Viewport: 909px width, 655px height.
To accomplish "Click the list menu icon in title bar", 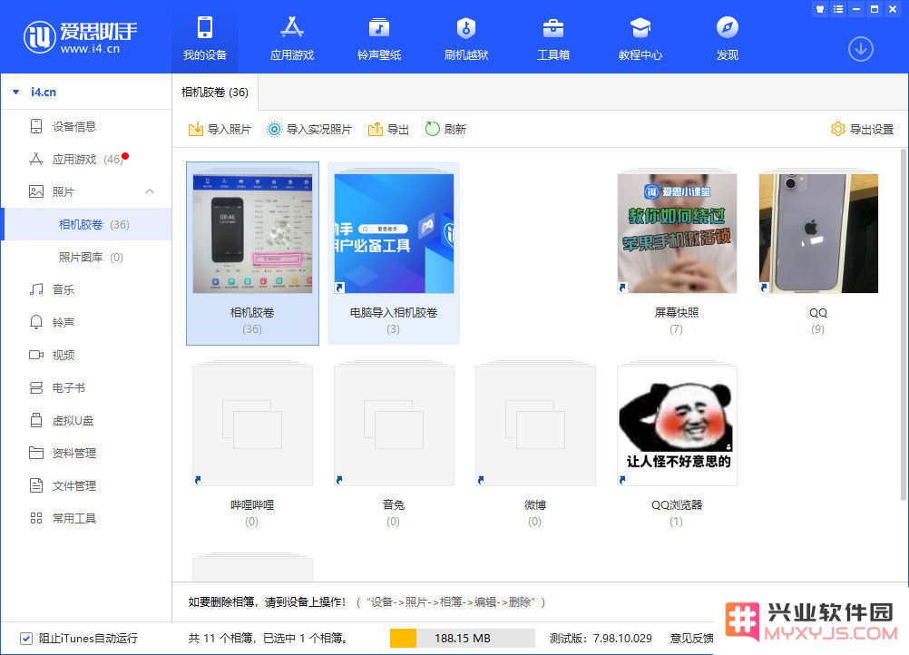I will tap(838, 9).
